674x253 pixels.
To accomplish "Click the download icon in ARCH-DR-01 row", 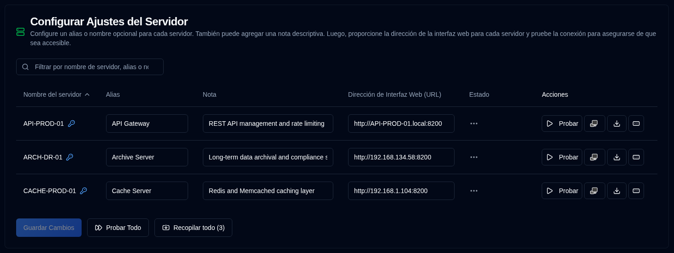I will pyautogui.click(x=617, y=157).
